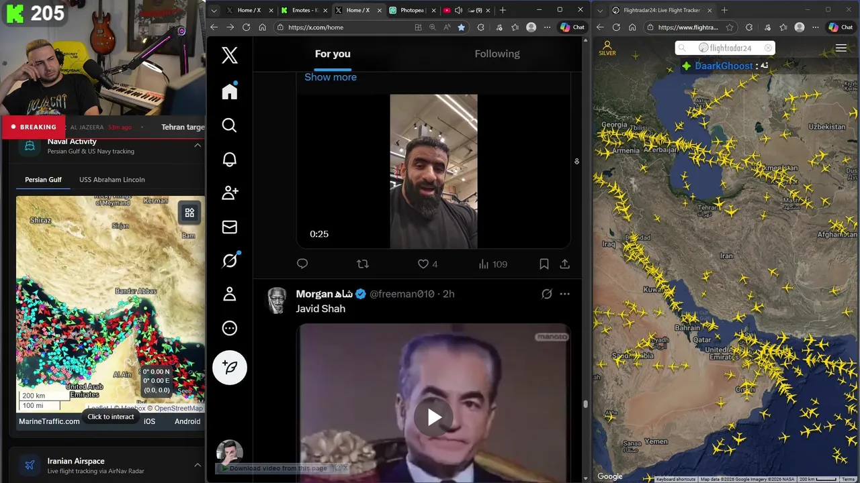The width and height of the screenshot is (860, 483).
Task: Switch to the Photopea browser tab
Action: pyautogui.click(x=412, y=10)
